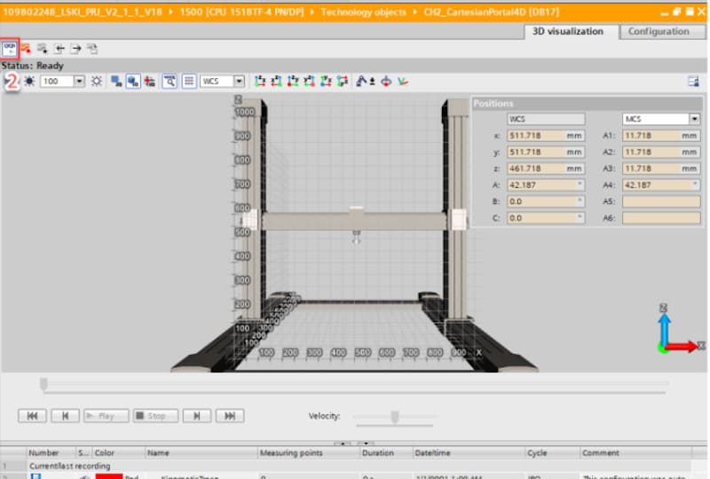The image size is (710, 479).
Task: Open the brightness value 100 dropdown
Action: pos(79,81)
